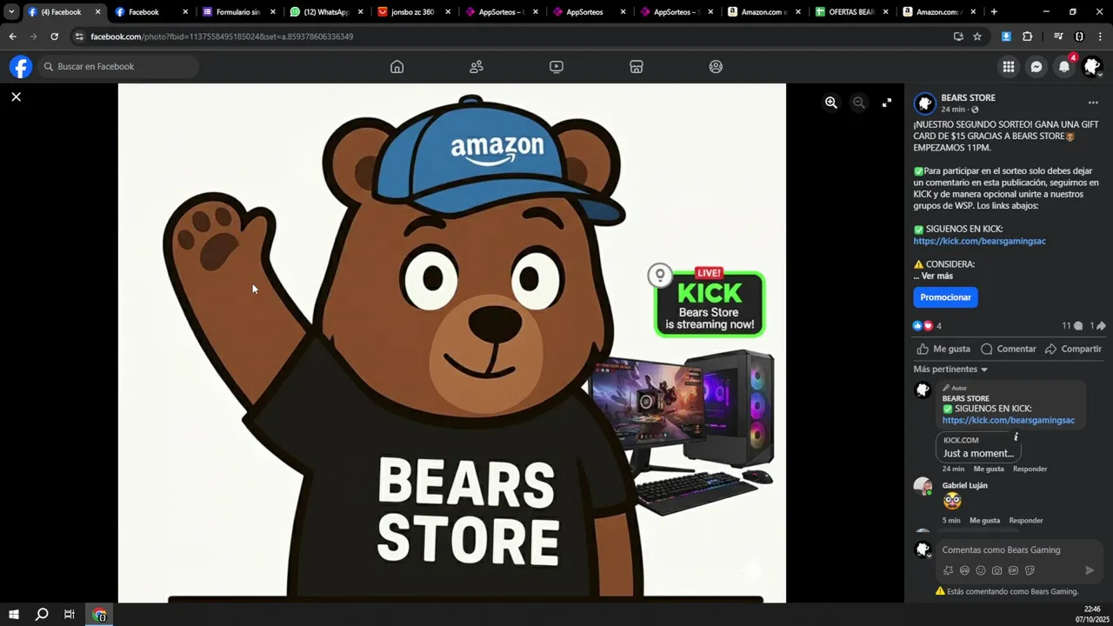Open media controls icon in Chrome
1113x626 pixels.
1058,37
